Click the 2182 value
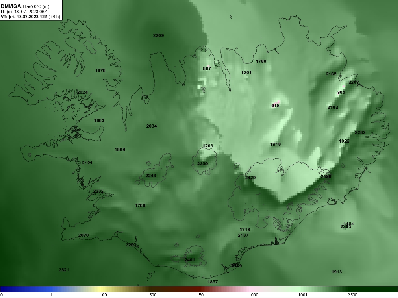 click(x=332, y=107)
